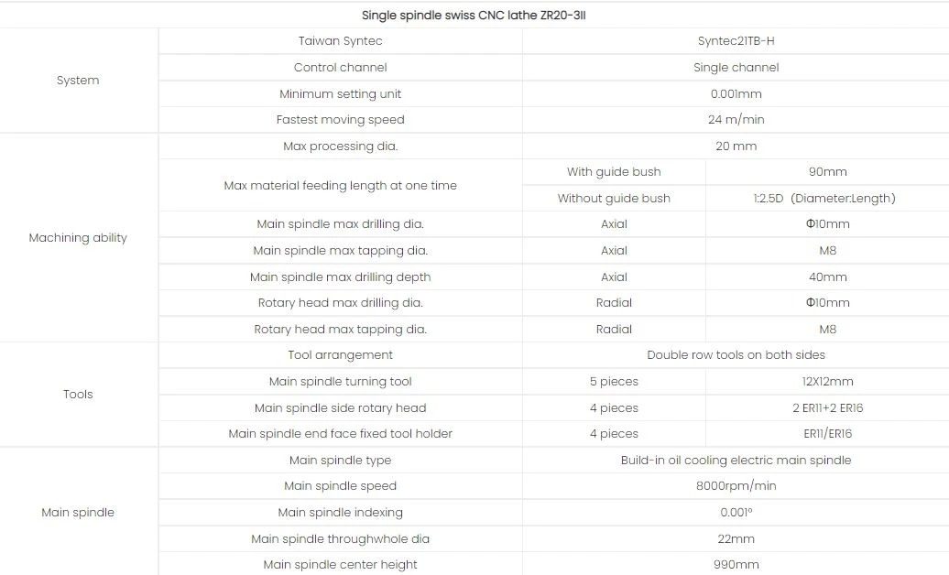Viewport: 949px width, 575px height.
Task: Select the 2 ER11+2 ER16 value
Action: [x=827, y=408]
